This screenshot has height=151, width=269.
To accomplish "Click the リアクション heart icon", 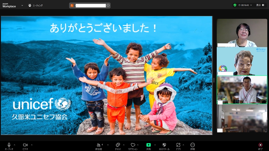I will point(133,145).
